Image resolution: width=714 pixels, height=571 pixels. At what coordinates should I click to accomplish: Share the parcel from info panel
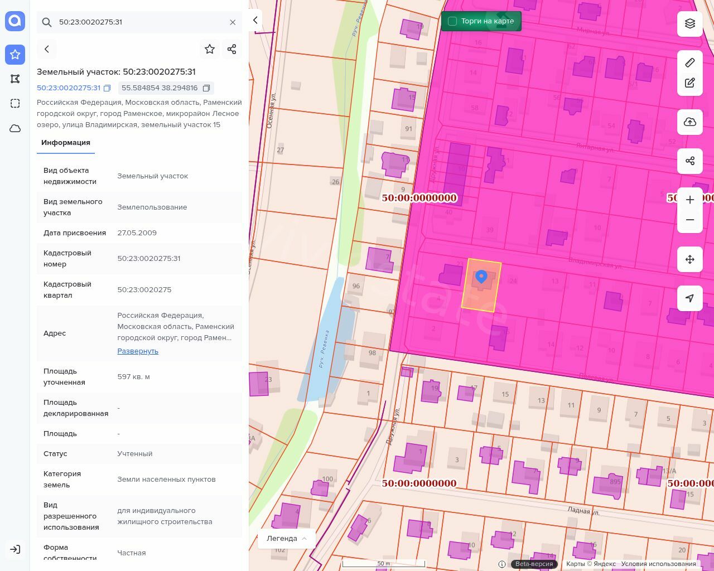click(232, 49)
